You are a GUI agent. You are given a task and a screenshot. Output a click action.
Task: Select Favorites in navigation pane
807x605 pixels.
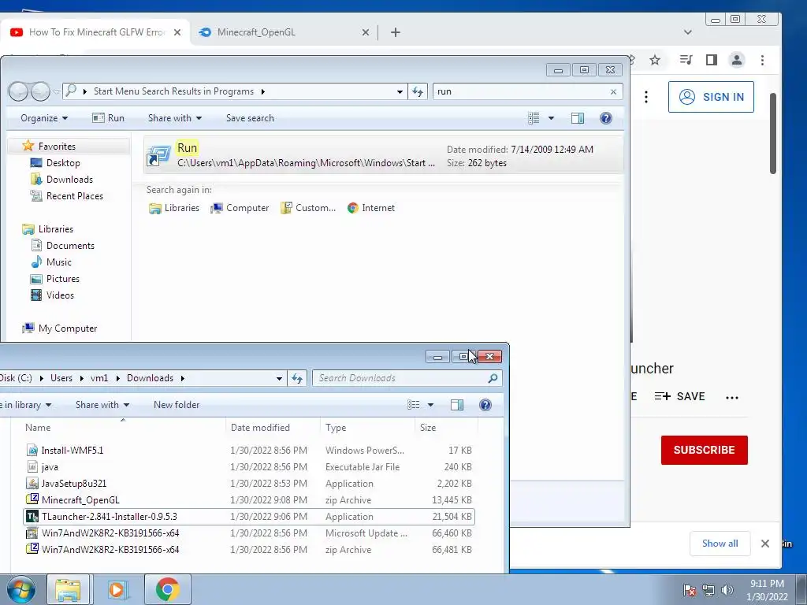tap(57, 146)
